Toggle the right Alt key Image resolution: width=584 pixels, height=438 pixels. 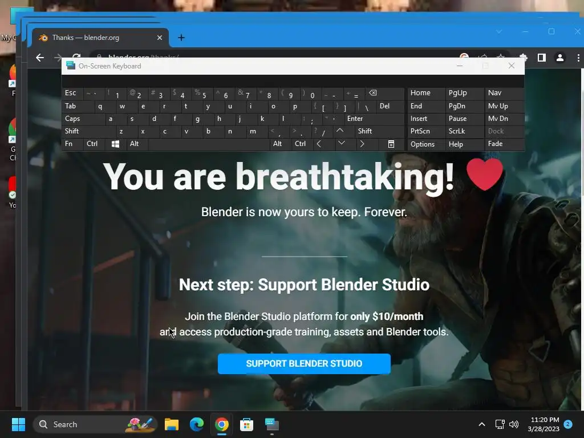click(280, 144)
